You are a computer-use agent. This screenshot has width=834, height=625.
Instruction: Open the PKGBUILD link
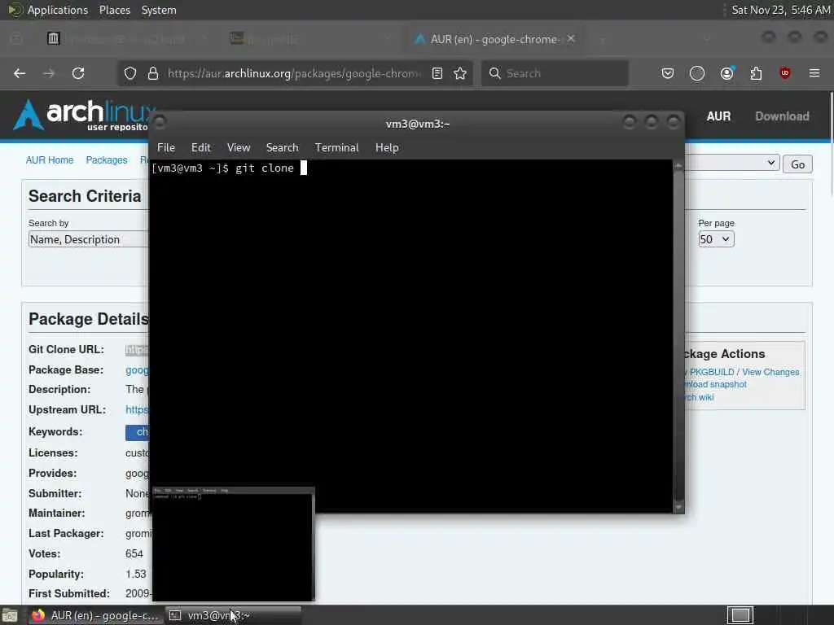pyautogui.click(x=712, y=372)
